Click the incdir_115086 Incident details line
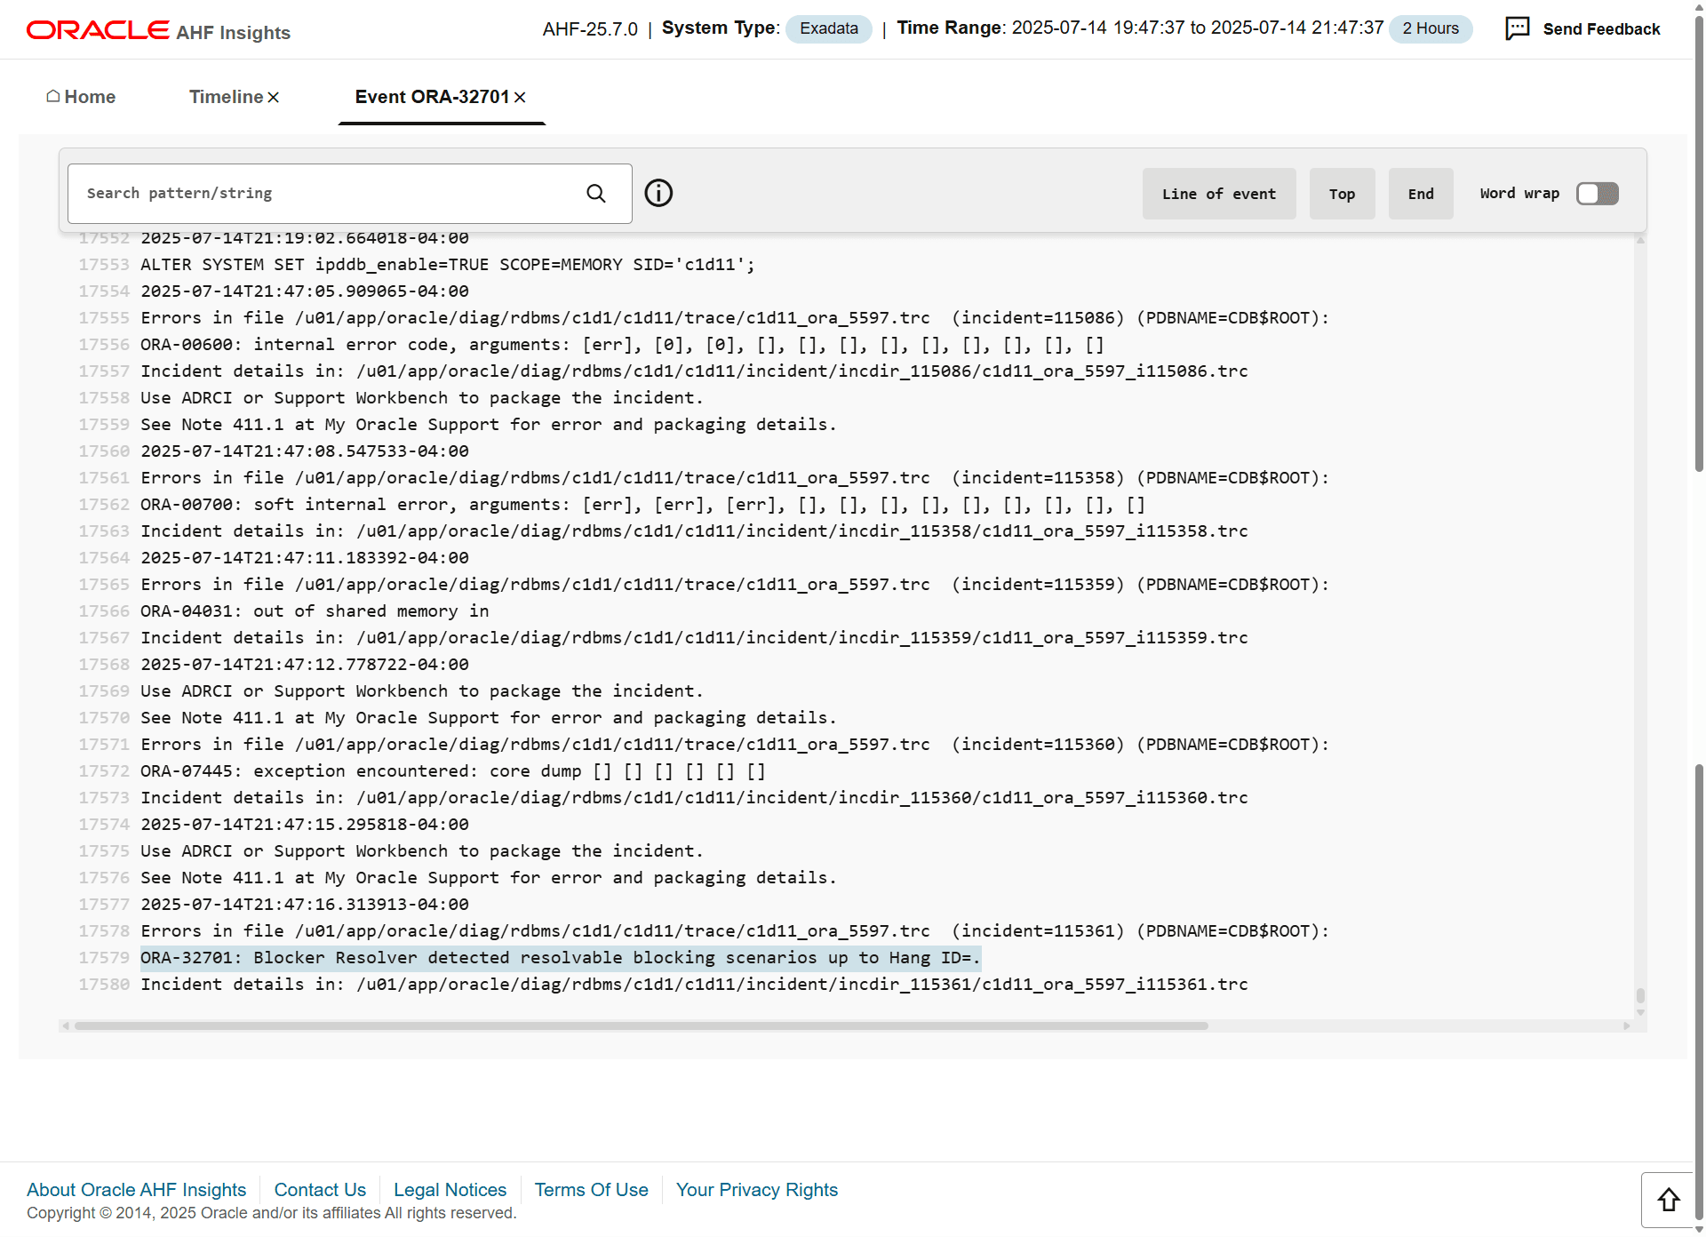 694,371
